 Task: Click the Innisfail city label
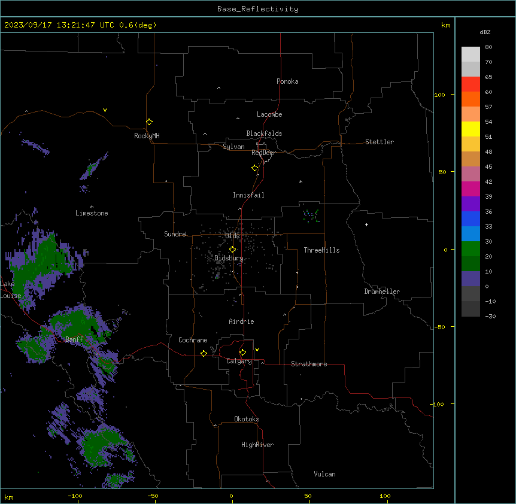point(248,195)
